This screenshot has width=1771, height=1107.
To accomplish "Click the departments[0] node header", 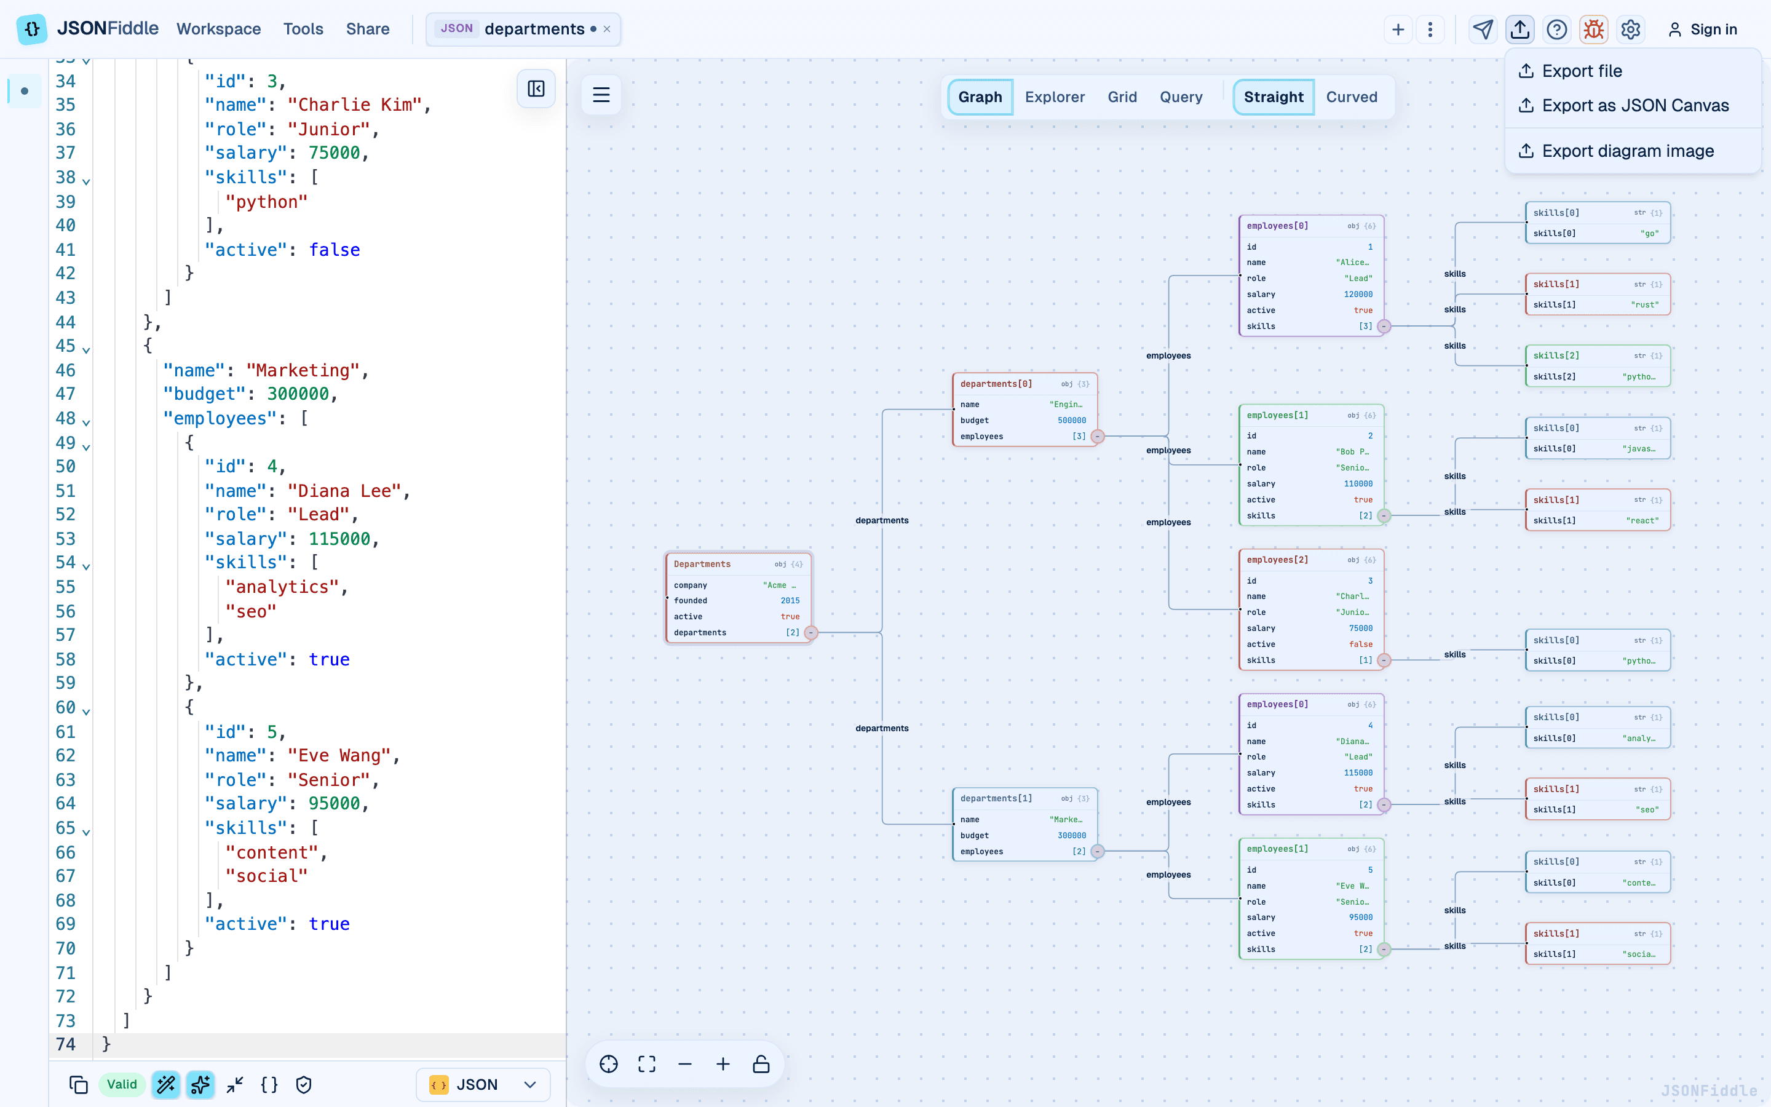I will pyautogui.click(x=1024, y=384).
